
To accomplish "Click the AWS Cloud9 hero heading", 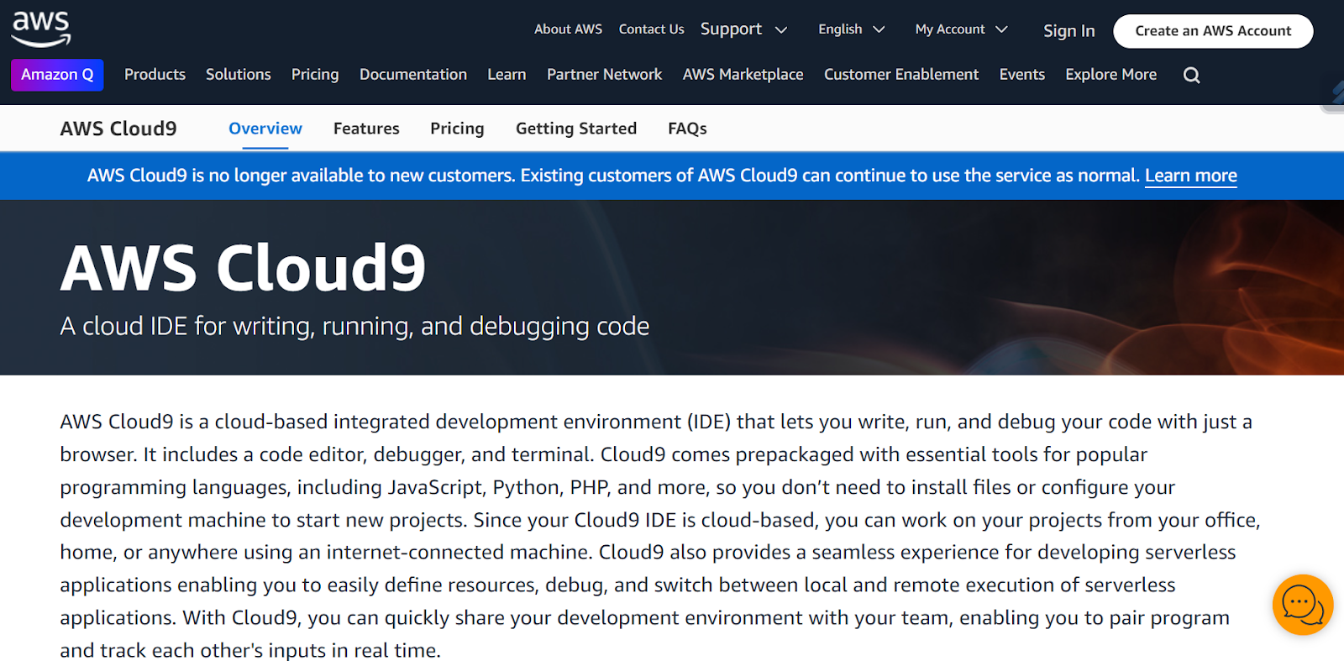I will (244, 268).
